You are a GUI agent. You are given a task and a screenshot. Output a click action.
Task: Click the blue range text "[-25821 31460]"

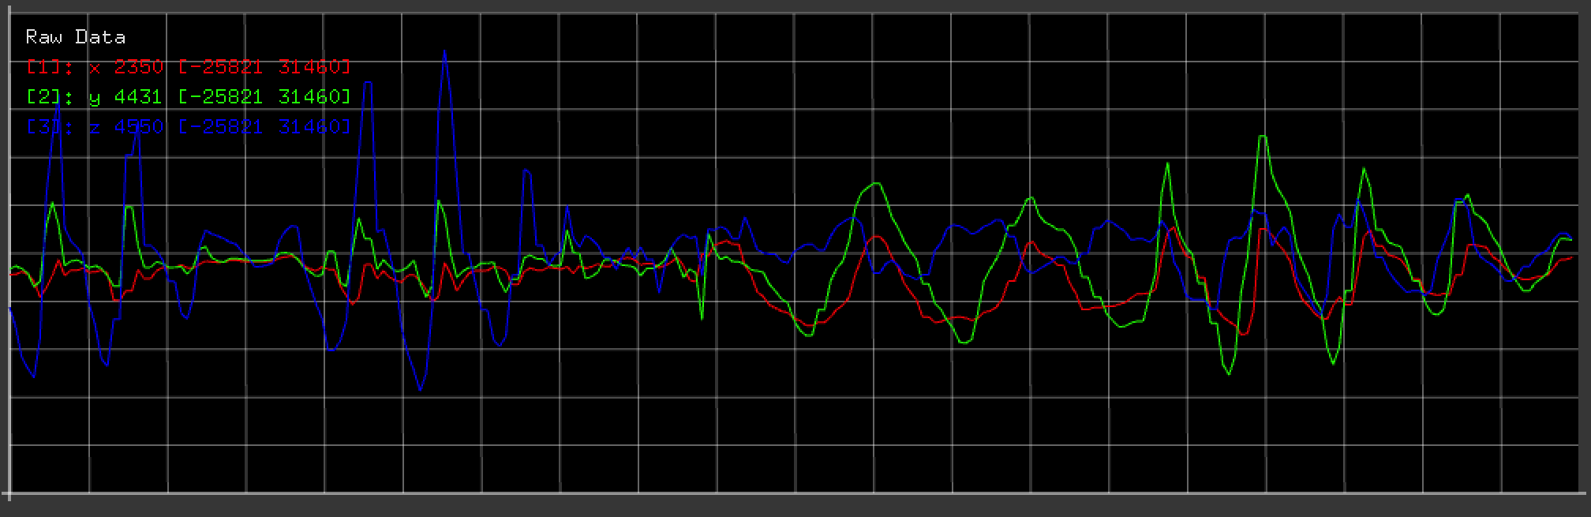pos(264,127)
